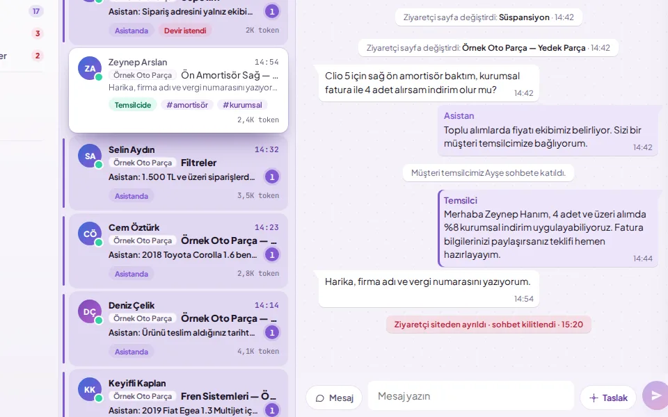Image resolution: width=668 pixels, height=417 pixels.
Task: Open Selin Aydın Filtreler conversation
Action: click(179, 173)
